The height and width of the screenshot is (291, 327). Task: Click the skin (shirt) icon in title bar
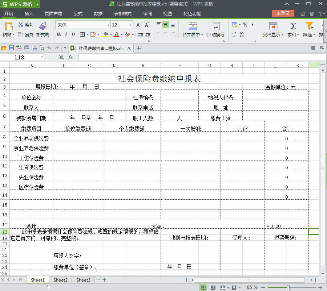312,14
